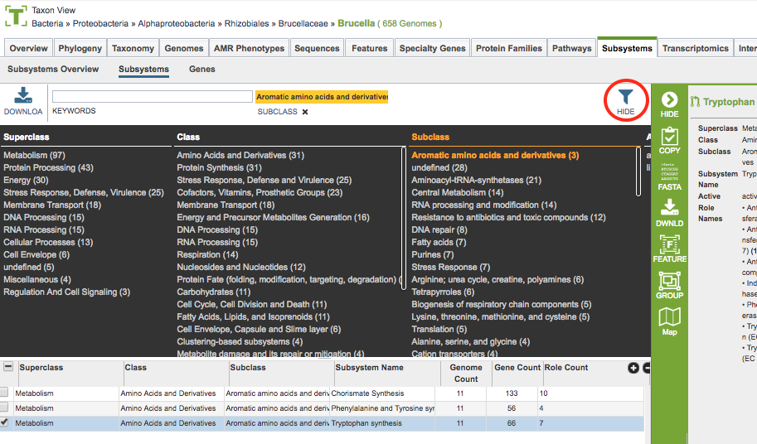Sort by Genome Count column header

click(x=466, y=373)
